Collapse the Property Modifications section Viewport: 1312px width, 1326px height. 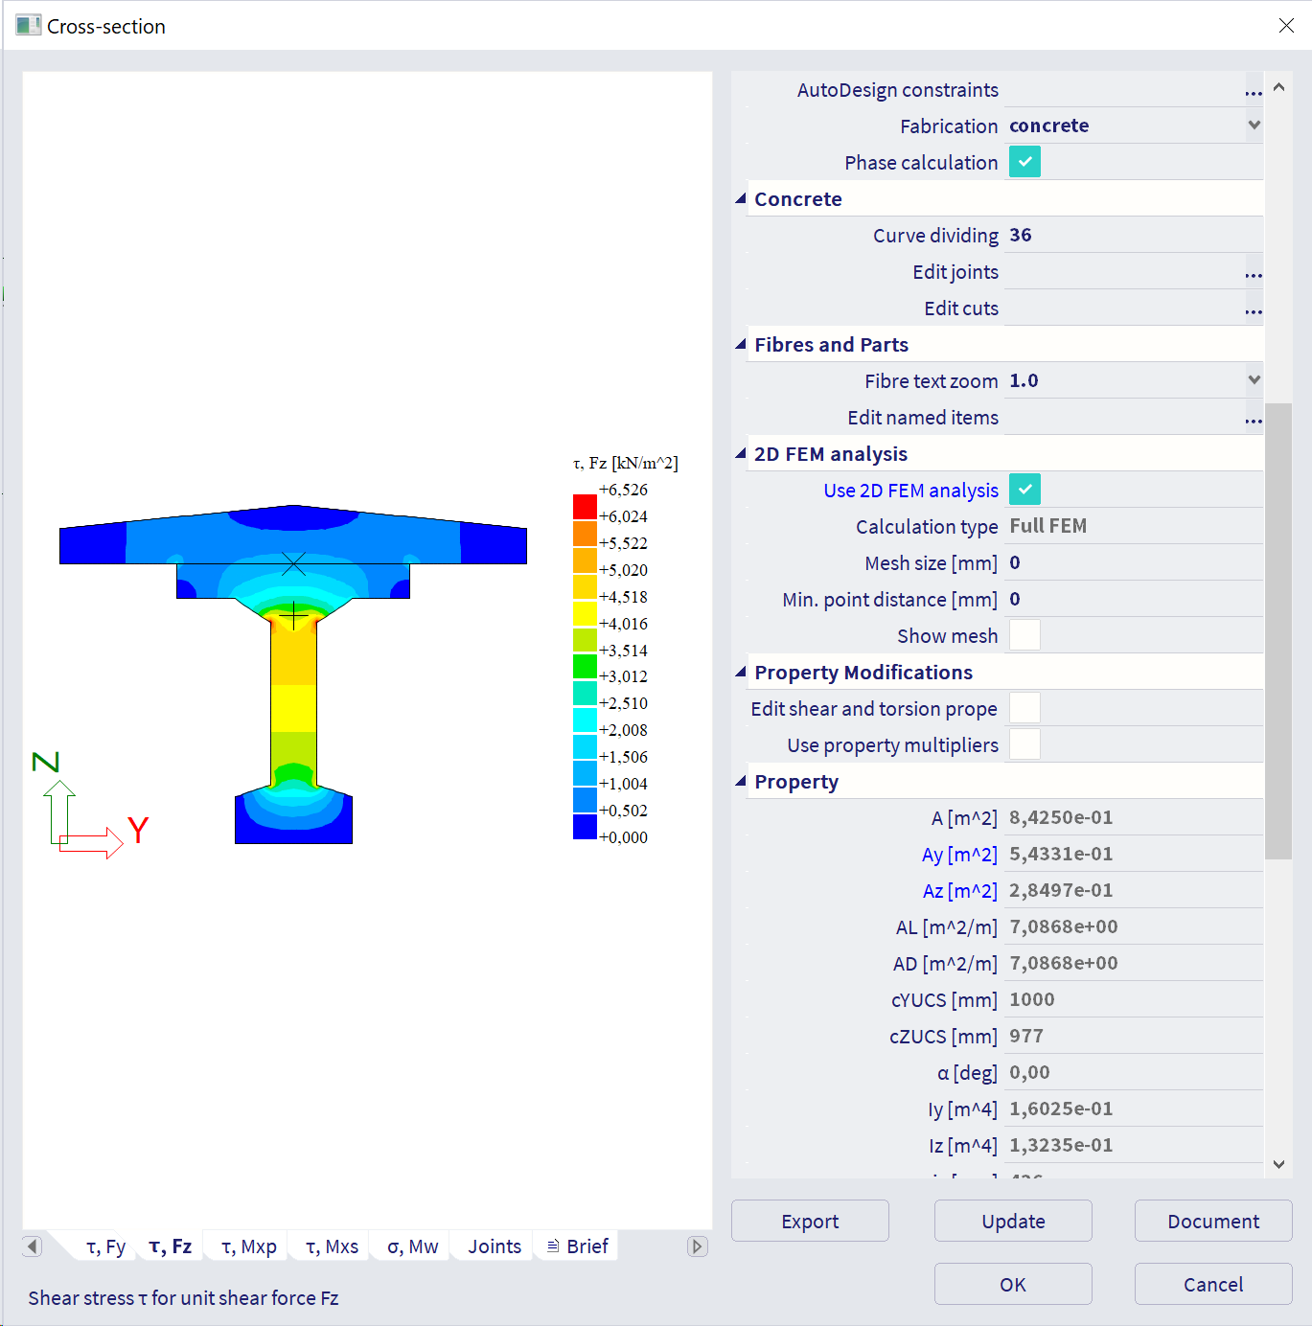click(x=740, y=673)
